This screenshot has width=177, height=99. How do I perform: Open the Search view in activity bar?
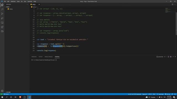pos(2,9)
